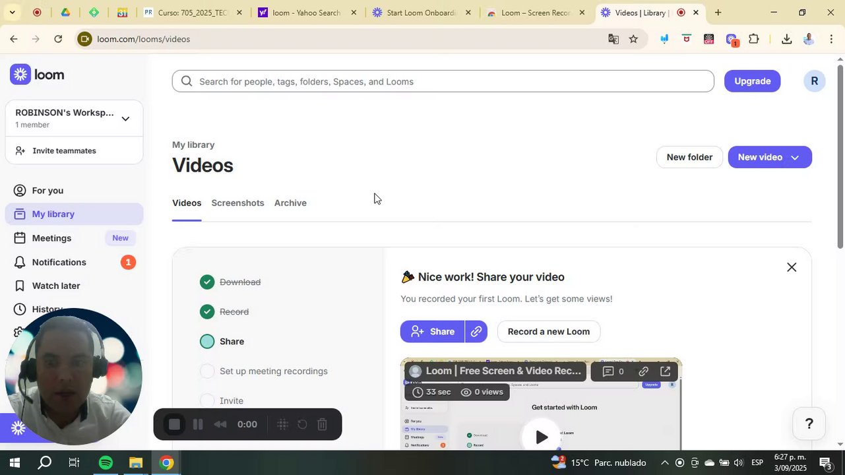Open the video comments icon
Image resolution: width=845 pixels, height=475 pixels.
(x=608, y=371)
